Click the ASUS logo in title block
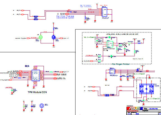 pyautogui.click(x=134, y=109)
